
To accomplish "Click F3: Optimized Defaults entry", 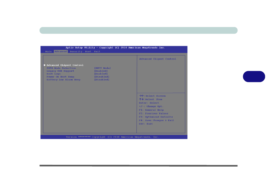I will [156, 117].
